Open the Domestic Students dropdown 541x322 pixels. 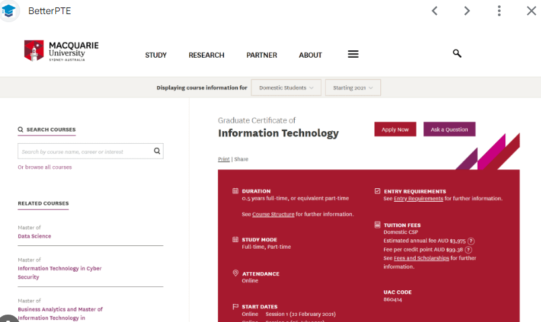click(286, 87)
